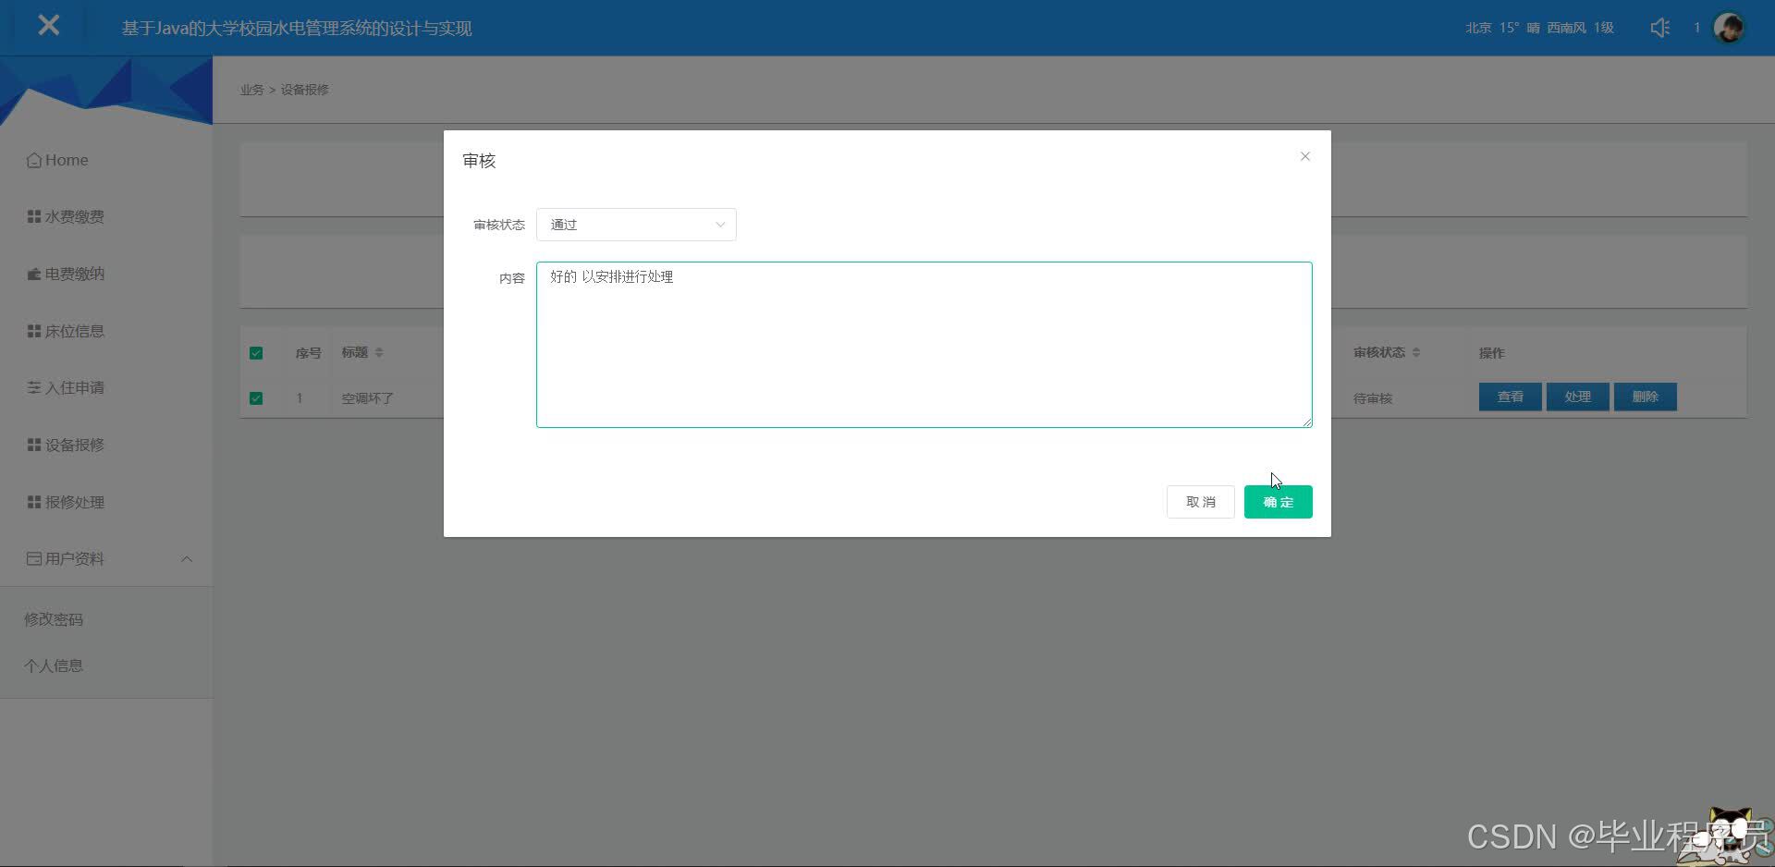Image resolution: width=1775 pixels, height=867 pixels.
Task: Click the 空调坏了 title cell
Action: (368, 398)
